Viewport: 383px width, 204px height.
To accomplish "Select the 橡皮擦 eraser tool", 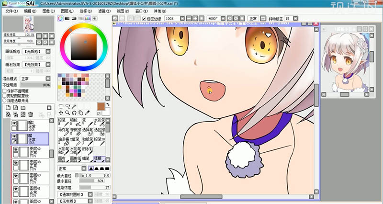I will [75, 131].
